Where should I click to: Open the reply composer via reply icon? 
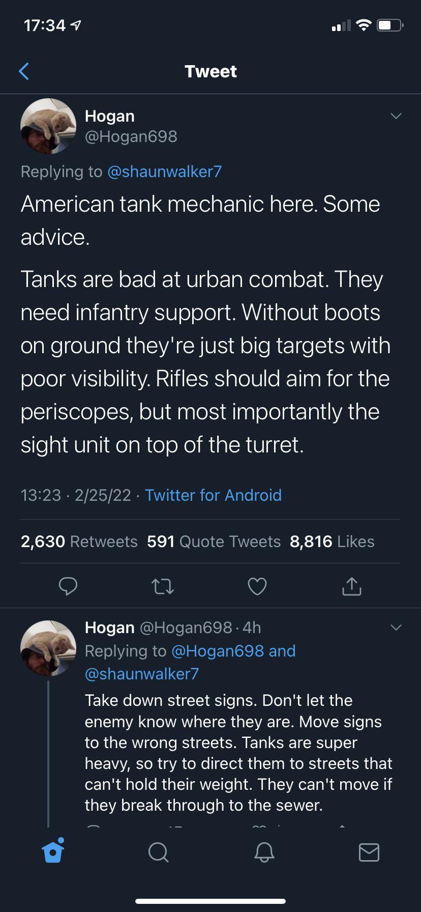pos(68,586)
